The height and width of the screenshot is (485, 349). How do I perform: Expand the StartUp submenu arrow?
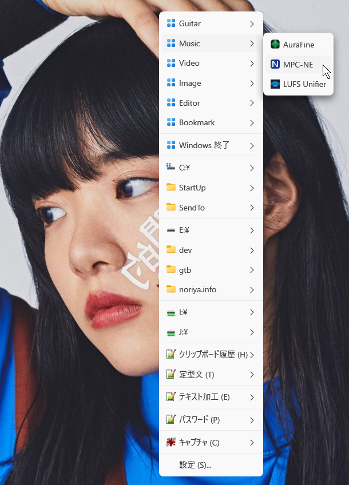point(252,188)
